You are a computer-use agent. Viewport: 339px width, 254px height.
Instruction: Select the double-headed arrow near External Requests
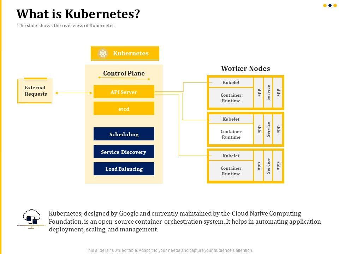[73, 93]
